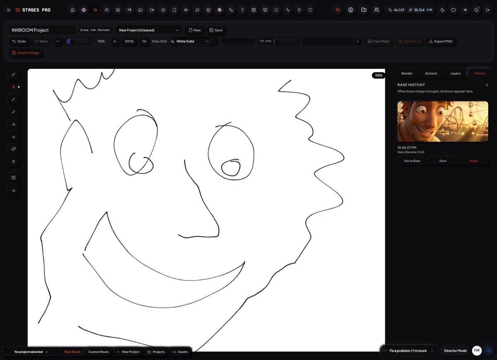Click the Fit zoom button

point(144,41)
